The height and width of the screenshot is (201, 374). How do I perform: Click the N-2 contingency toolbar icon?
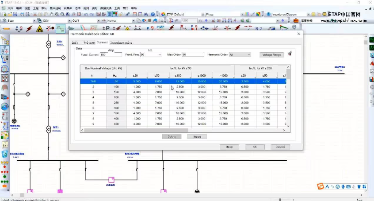(259, 28)
